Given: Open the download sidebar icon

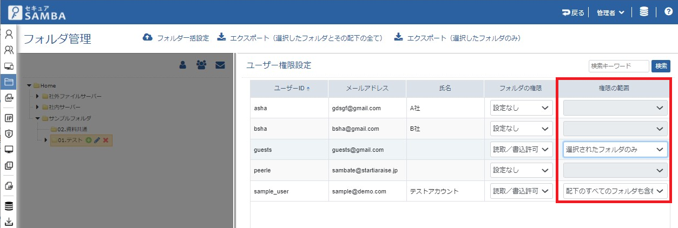Looking at the screenshot, I should [x=9, y=222].
